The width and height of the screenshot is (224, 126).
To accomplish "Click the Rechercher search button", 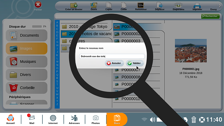I will 210,16.
